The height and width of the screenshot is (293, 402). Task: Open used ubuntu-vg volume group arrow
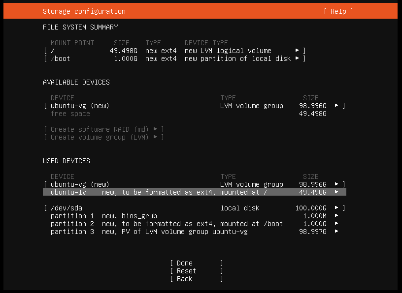pos(336,184)
